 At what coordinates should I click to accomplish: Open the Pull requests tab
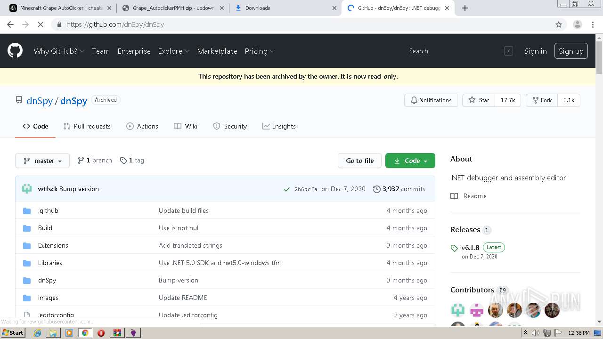[87, 126]
